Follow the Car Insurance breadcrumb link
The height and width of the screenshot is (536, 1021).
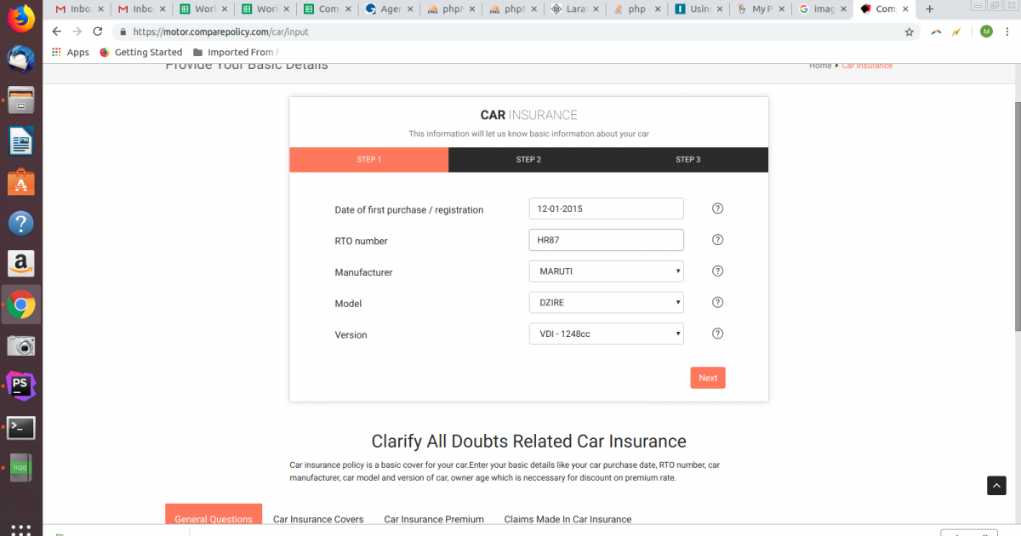pos(867,66)
